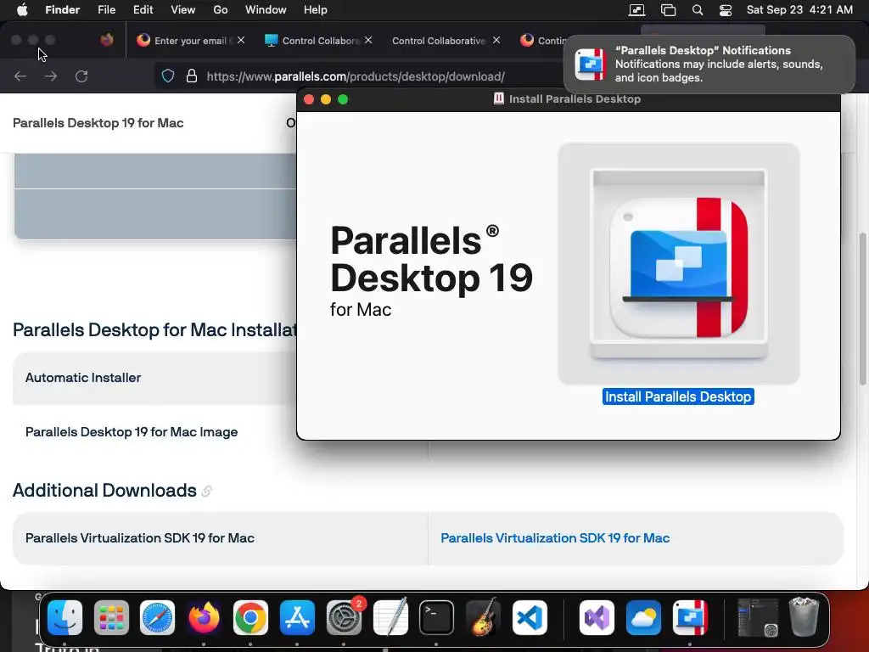Open Spotlight search in the menu bar

[x=698, y=10]
